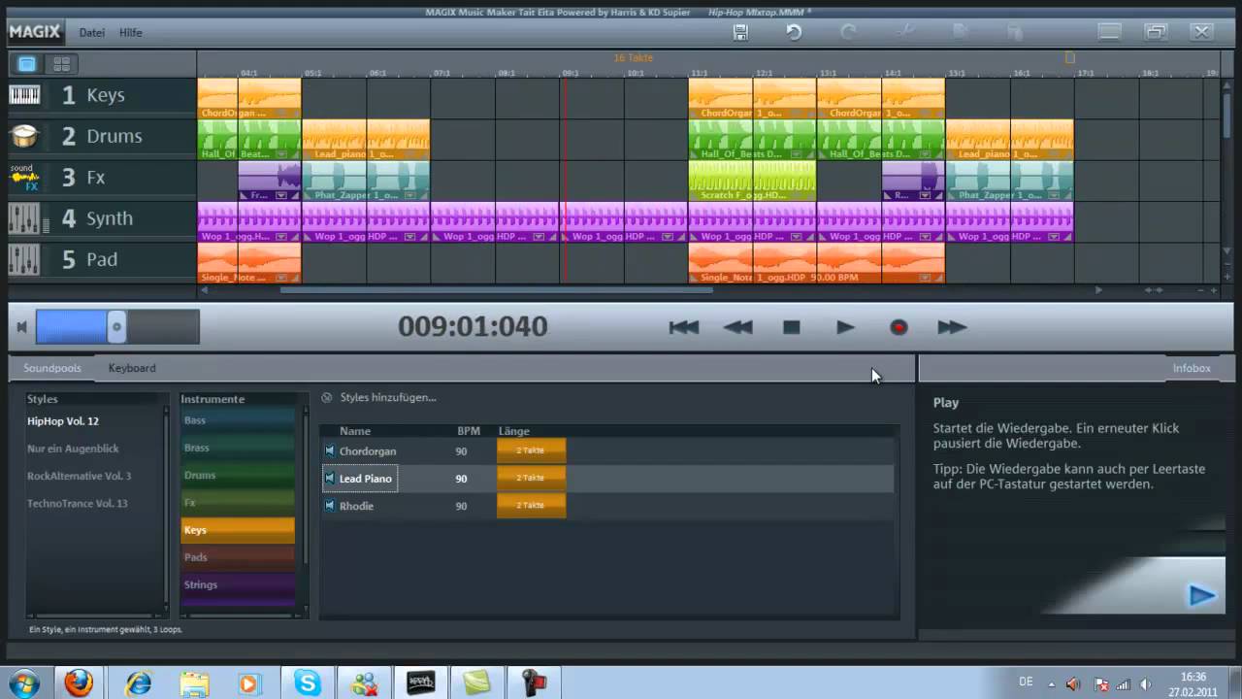Click the horizontal arranger scrollbar
Screen dimensions: 1242x699
(497, 289)
